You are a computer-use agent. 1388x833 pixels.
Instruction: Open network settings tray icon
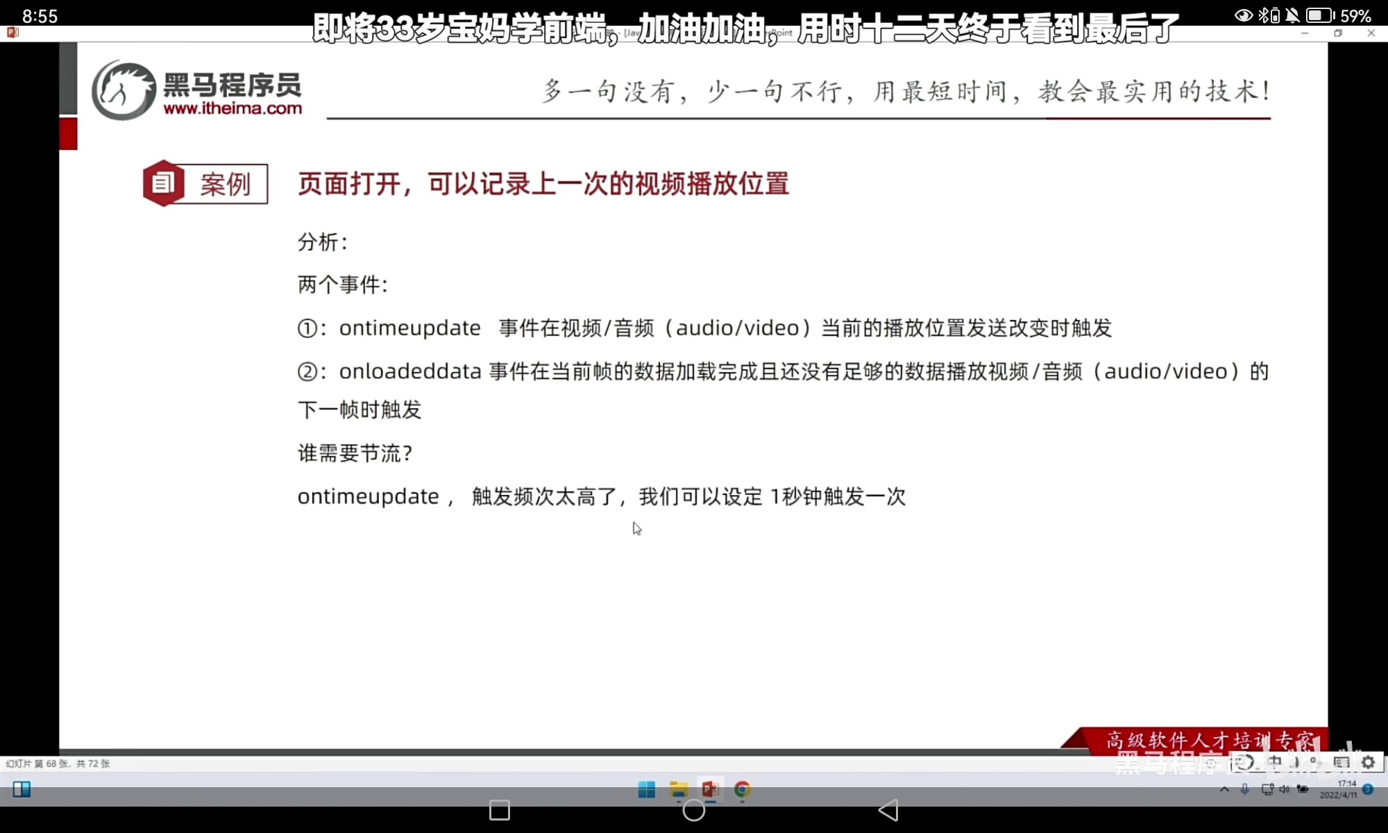(x=1267, y=789)
